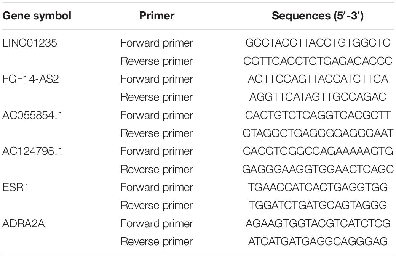This screenshot has height=257, width=396.
Task: Click the sequence AGGTTCATAGTTGCCAGAC
Action: (x=318, y=97)
